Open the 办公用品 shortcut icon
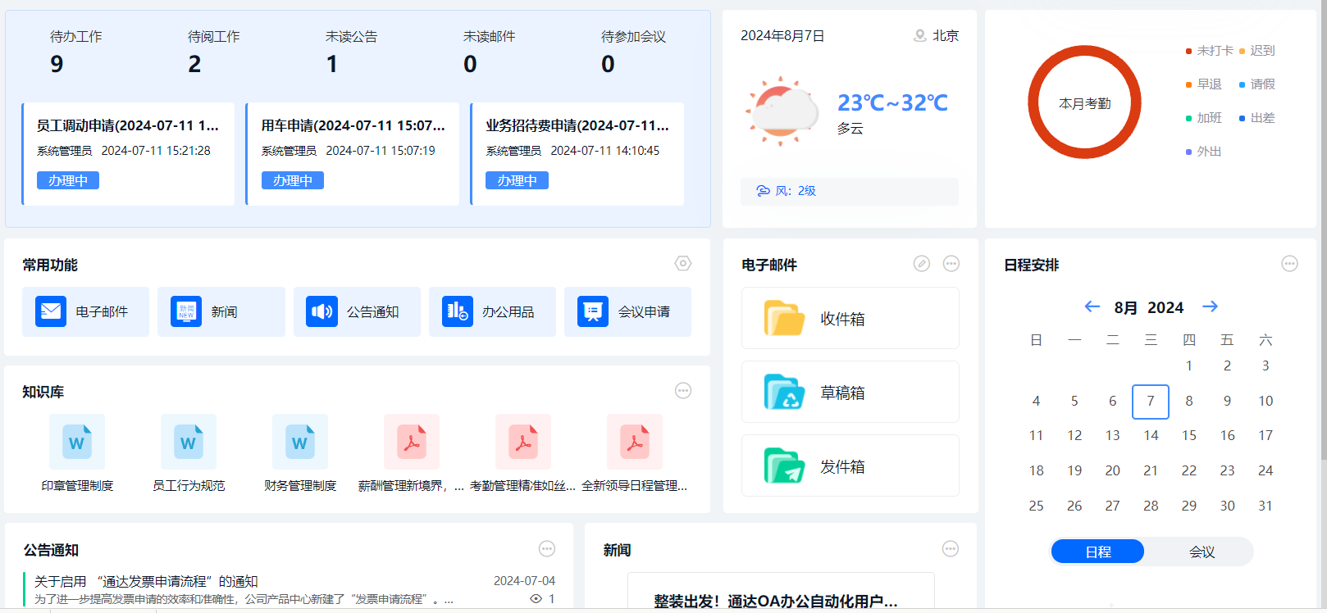The image size is (1327, 613). point(457,311)
